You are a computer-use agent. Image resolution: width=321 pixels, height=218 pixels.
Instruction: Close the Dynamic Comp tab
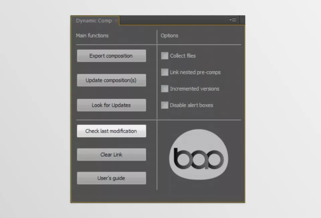(116, 20)
